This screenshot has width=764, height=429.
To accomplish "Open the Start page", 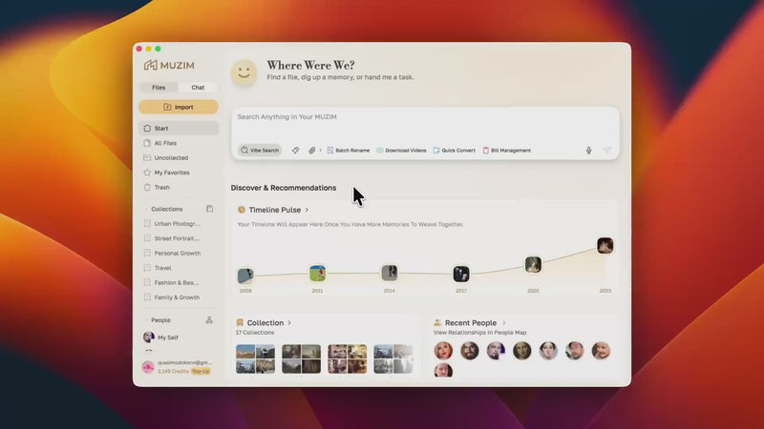I will 179,129.
